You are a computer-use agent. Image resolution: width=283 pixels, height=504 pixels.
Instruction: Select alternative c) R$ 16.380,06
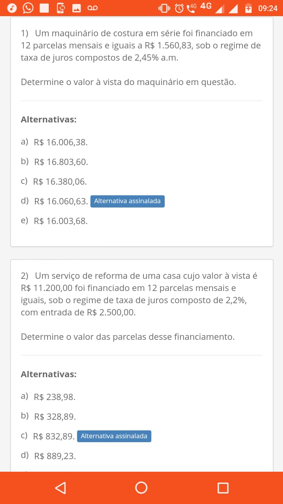coord(54,182)
